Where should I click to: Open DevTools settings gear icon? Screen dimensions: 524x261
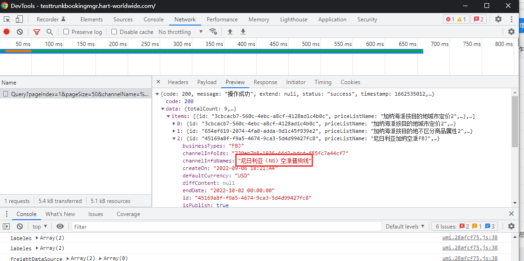click(x=498, y=20)
